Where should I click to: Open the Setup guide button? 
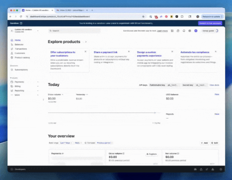[x=210, y=31]
